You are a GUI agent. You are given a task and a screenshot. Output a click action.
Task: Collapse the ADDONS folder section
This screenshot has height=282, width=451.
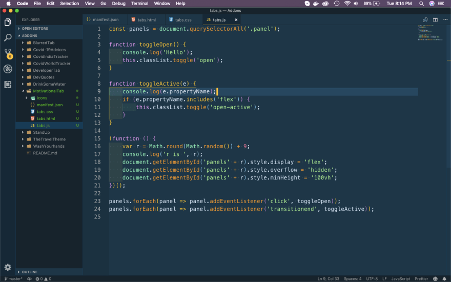pyautogui.click(x=49, y=36)
